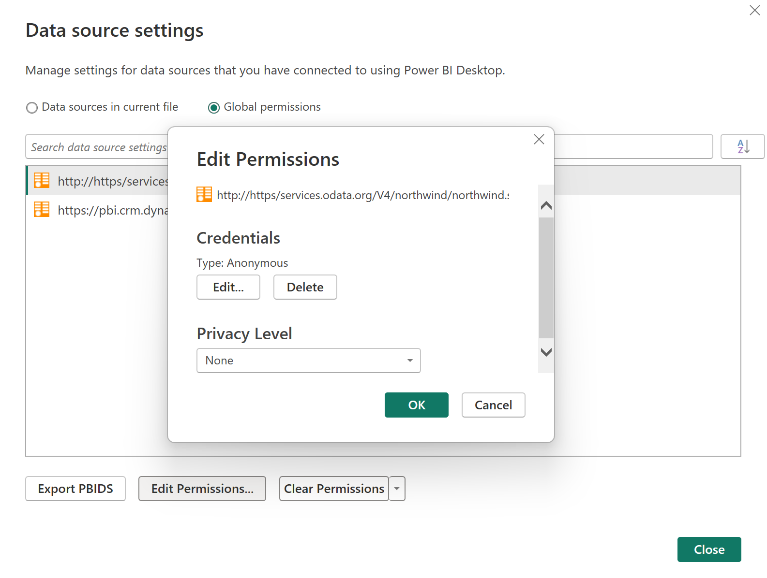The image size is (767, 578).
Task: Click the OData icon beside the northwind source
Action: [x=42, y=180]
